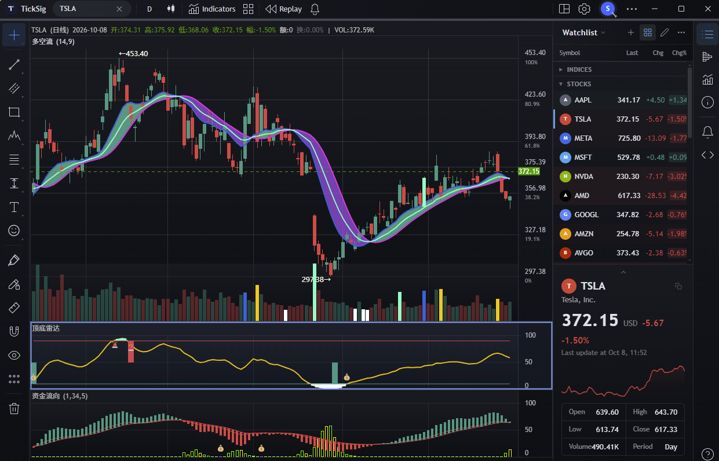The image size is (719, 461).
Task: Toggle the magnet snap mode
Action: tap(14, 331)
